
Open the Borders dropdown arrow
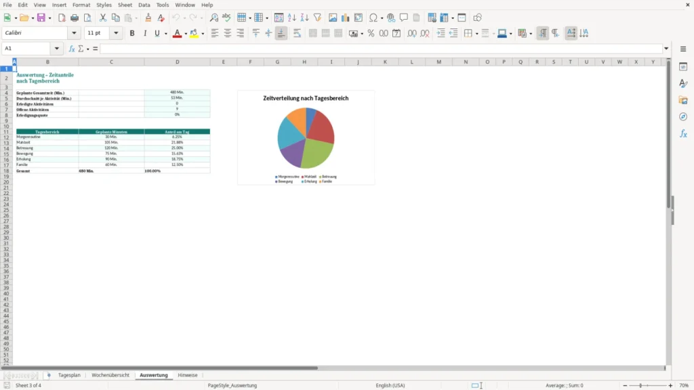point(476,34)
